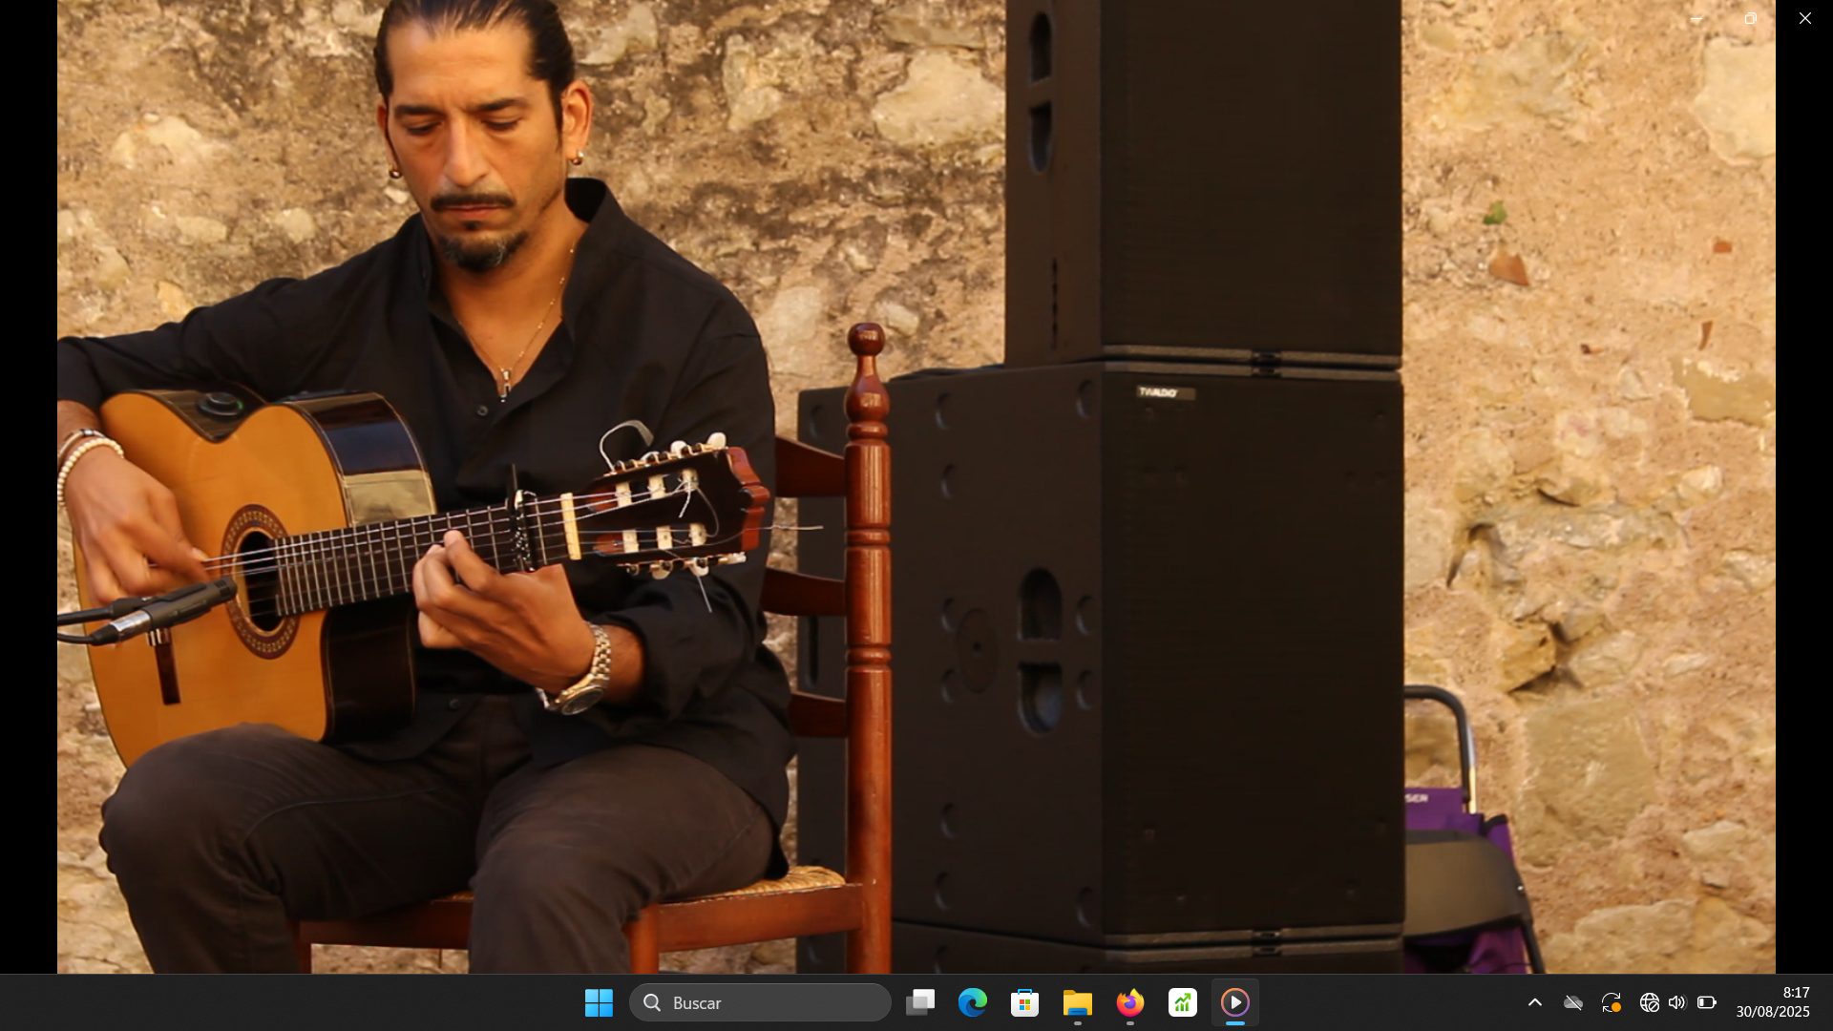Screen dimensions: 1833x1031
Task: Open the volume speaker control
Action: (x=1677, y=1002)
